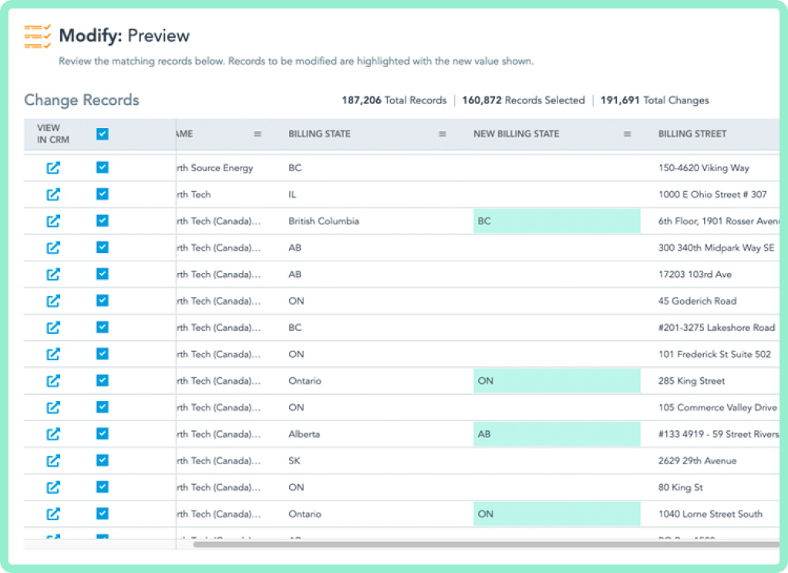The image size is (788, 573).
Task: Select the SK billing state cell
Action: pyautogui.click(x=295, y=461)
